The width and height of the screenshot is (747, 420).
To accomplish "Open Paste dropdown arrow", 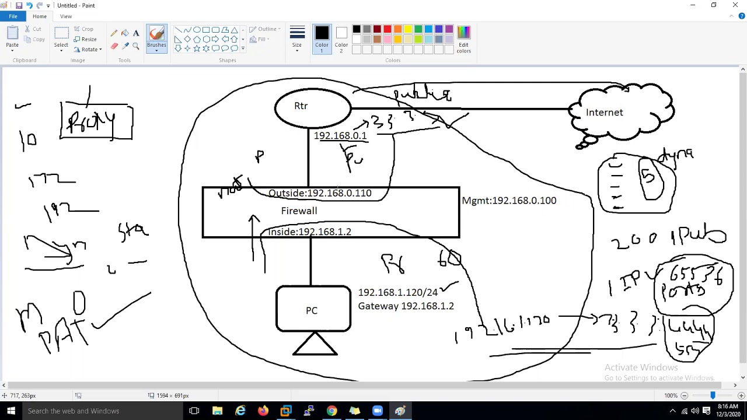I will (12, 51).
